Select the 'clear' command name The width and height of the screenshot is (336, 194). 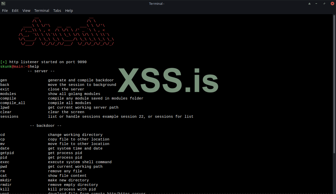[6, 112]
